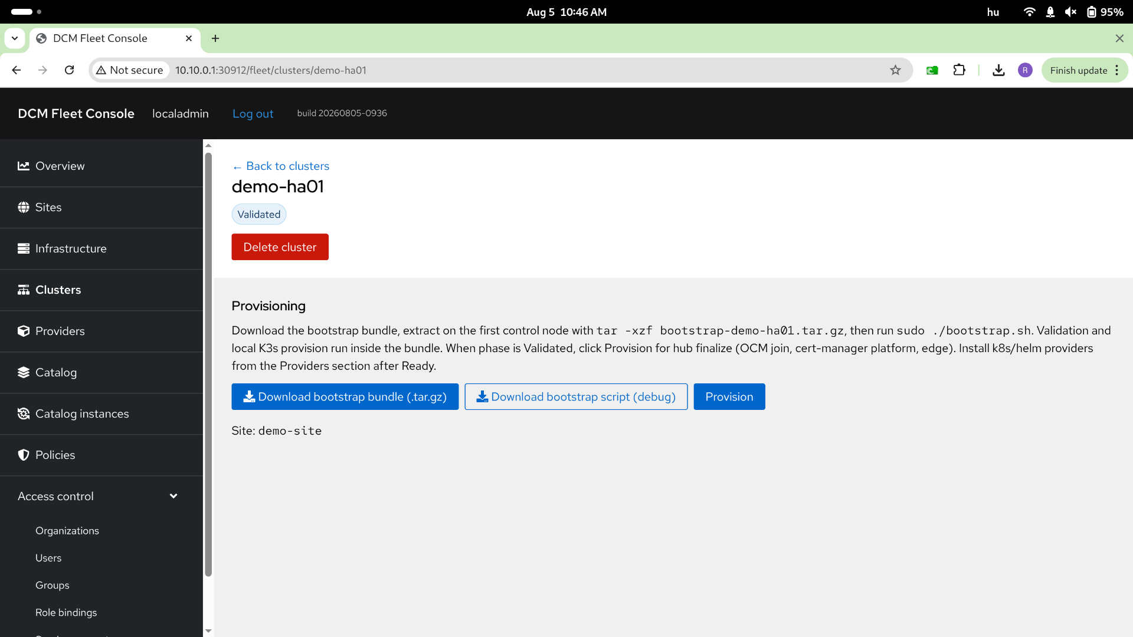Image resolution: width=1133 pixels, height=637 pixels.
Task: Open the tab search dropdown arrow
Action: point(15,38)
